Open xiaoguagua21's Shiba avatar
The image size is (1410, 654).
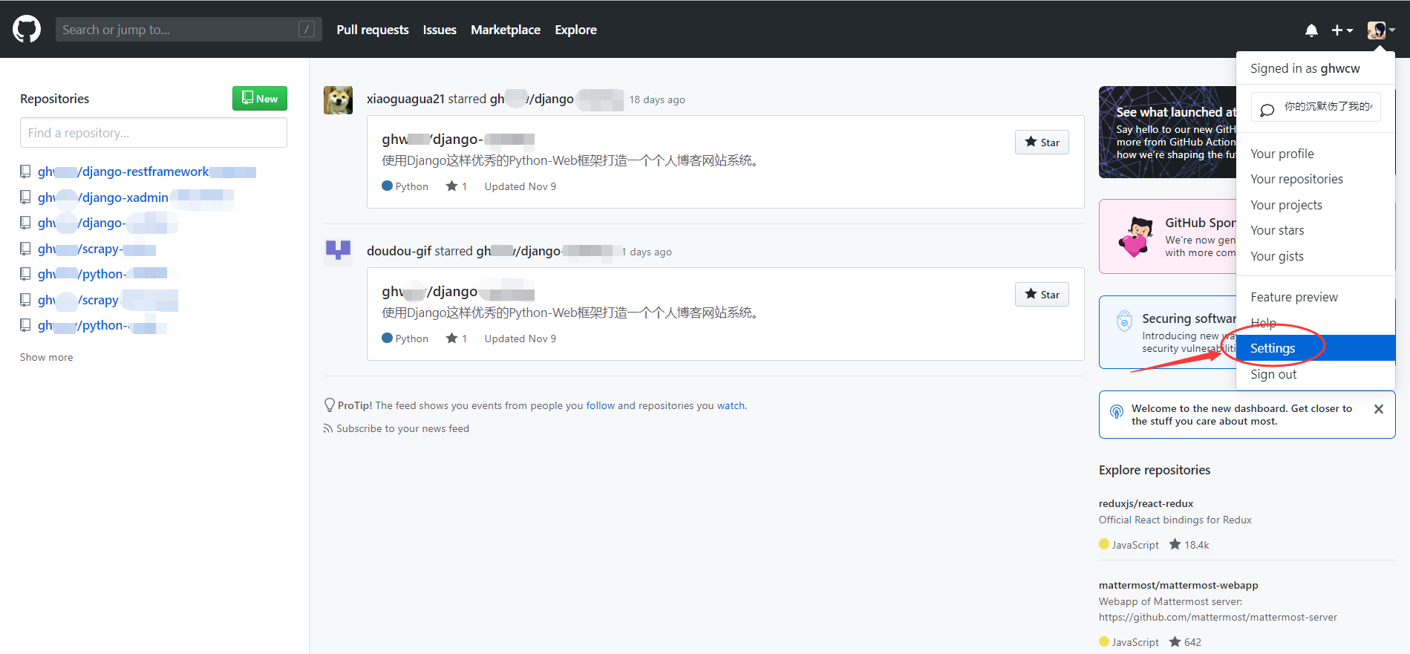[338, 99]
